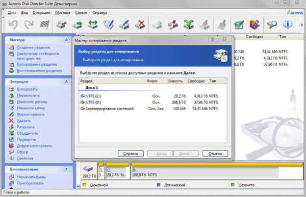
Task: Click Удалить operation link
Action: click(x=23, y=120)
